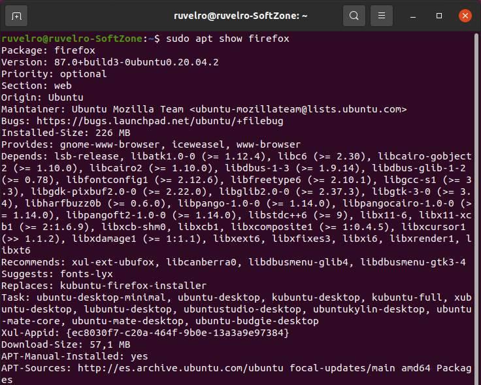Minimize the terminal window

coord(413,16)
